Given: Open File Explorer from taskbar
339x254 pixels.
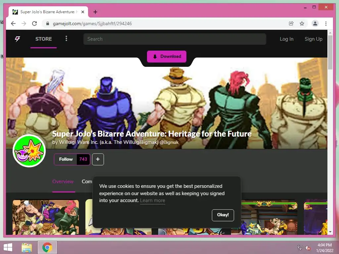Looking at the screenshot, I should [27, 247].
